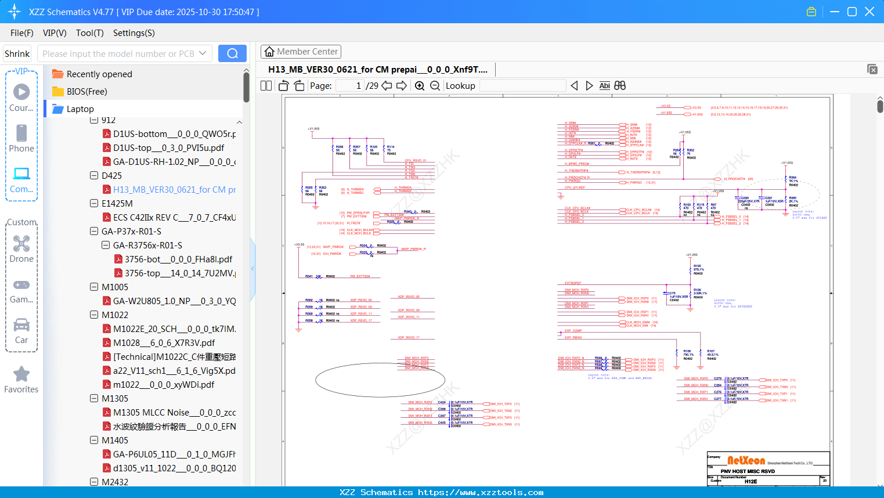This screenshot has height=498, width=884.
Task: Open M1028 PDF file
Action: [x=159, y=343]
